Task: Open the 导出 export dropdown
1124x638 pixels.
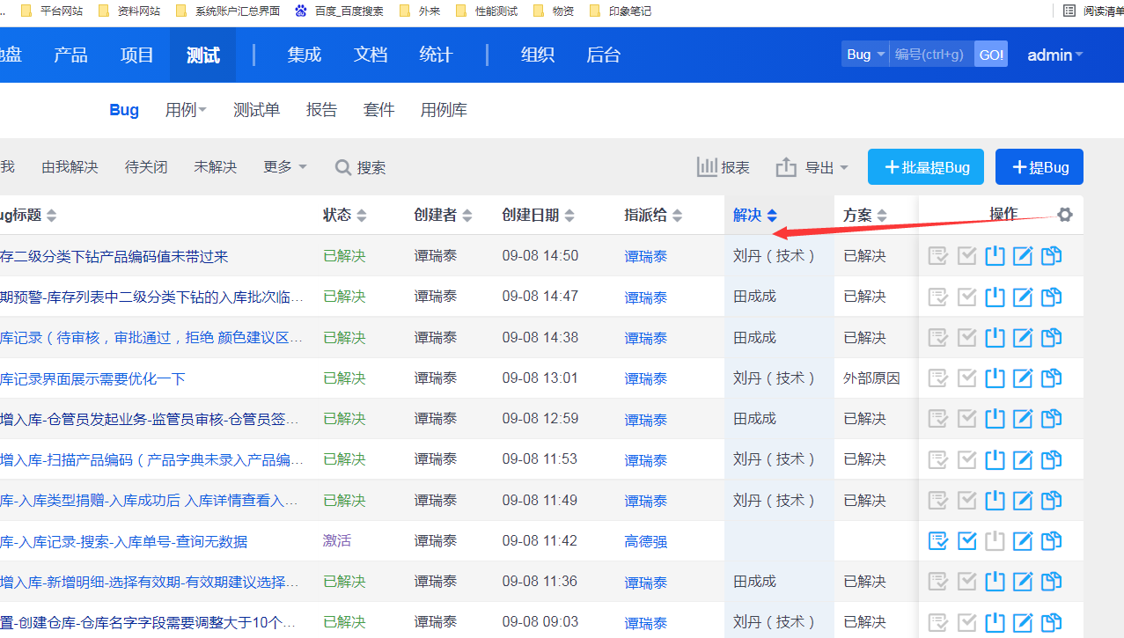Action: pos(812,167)
